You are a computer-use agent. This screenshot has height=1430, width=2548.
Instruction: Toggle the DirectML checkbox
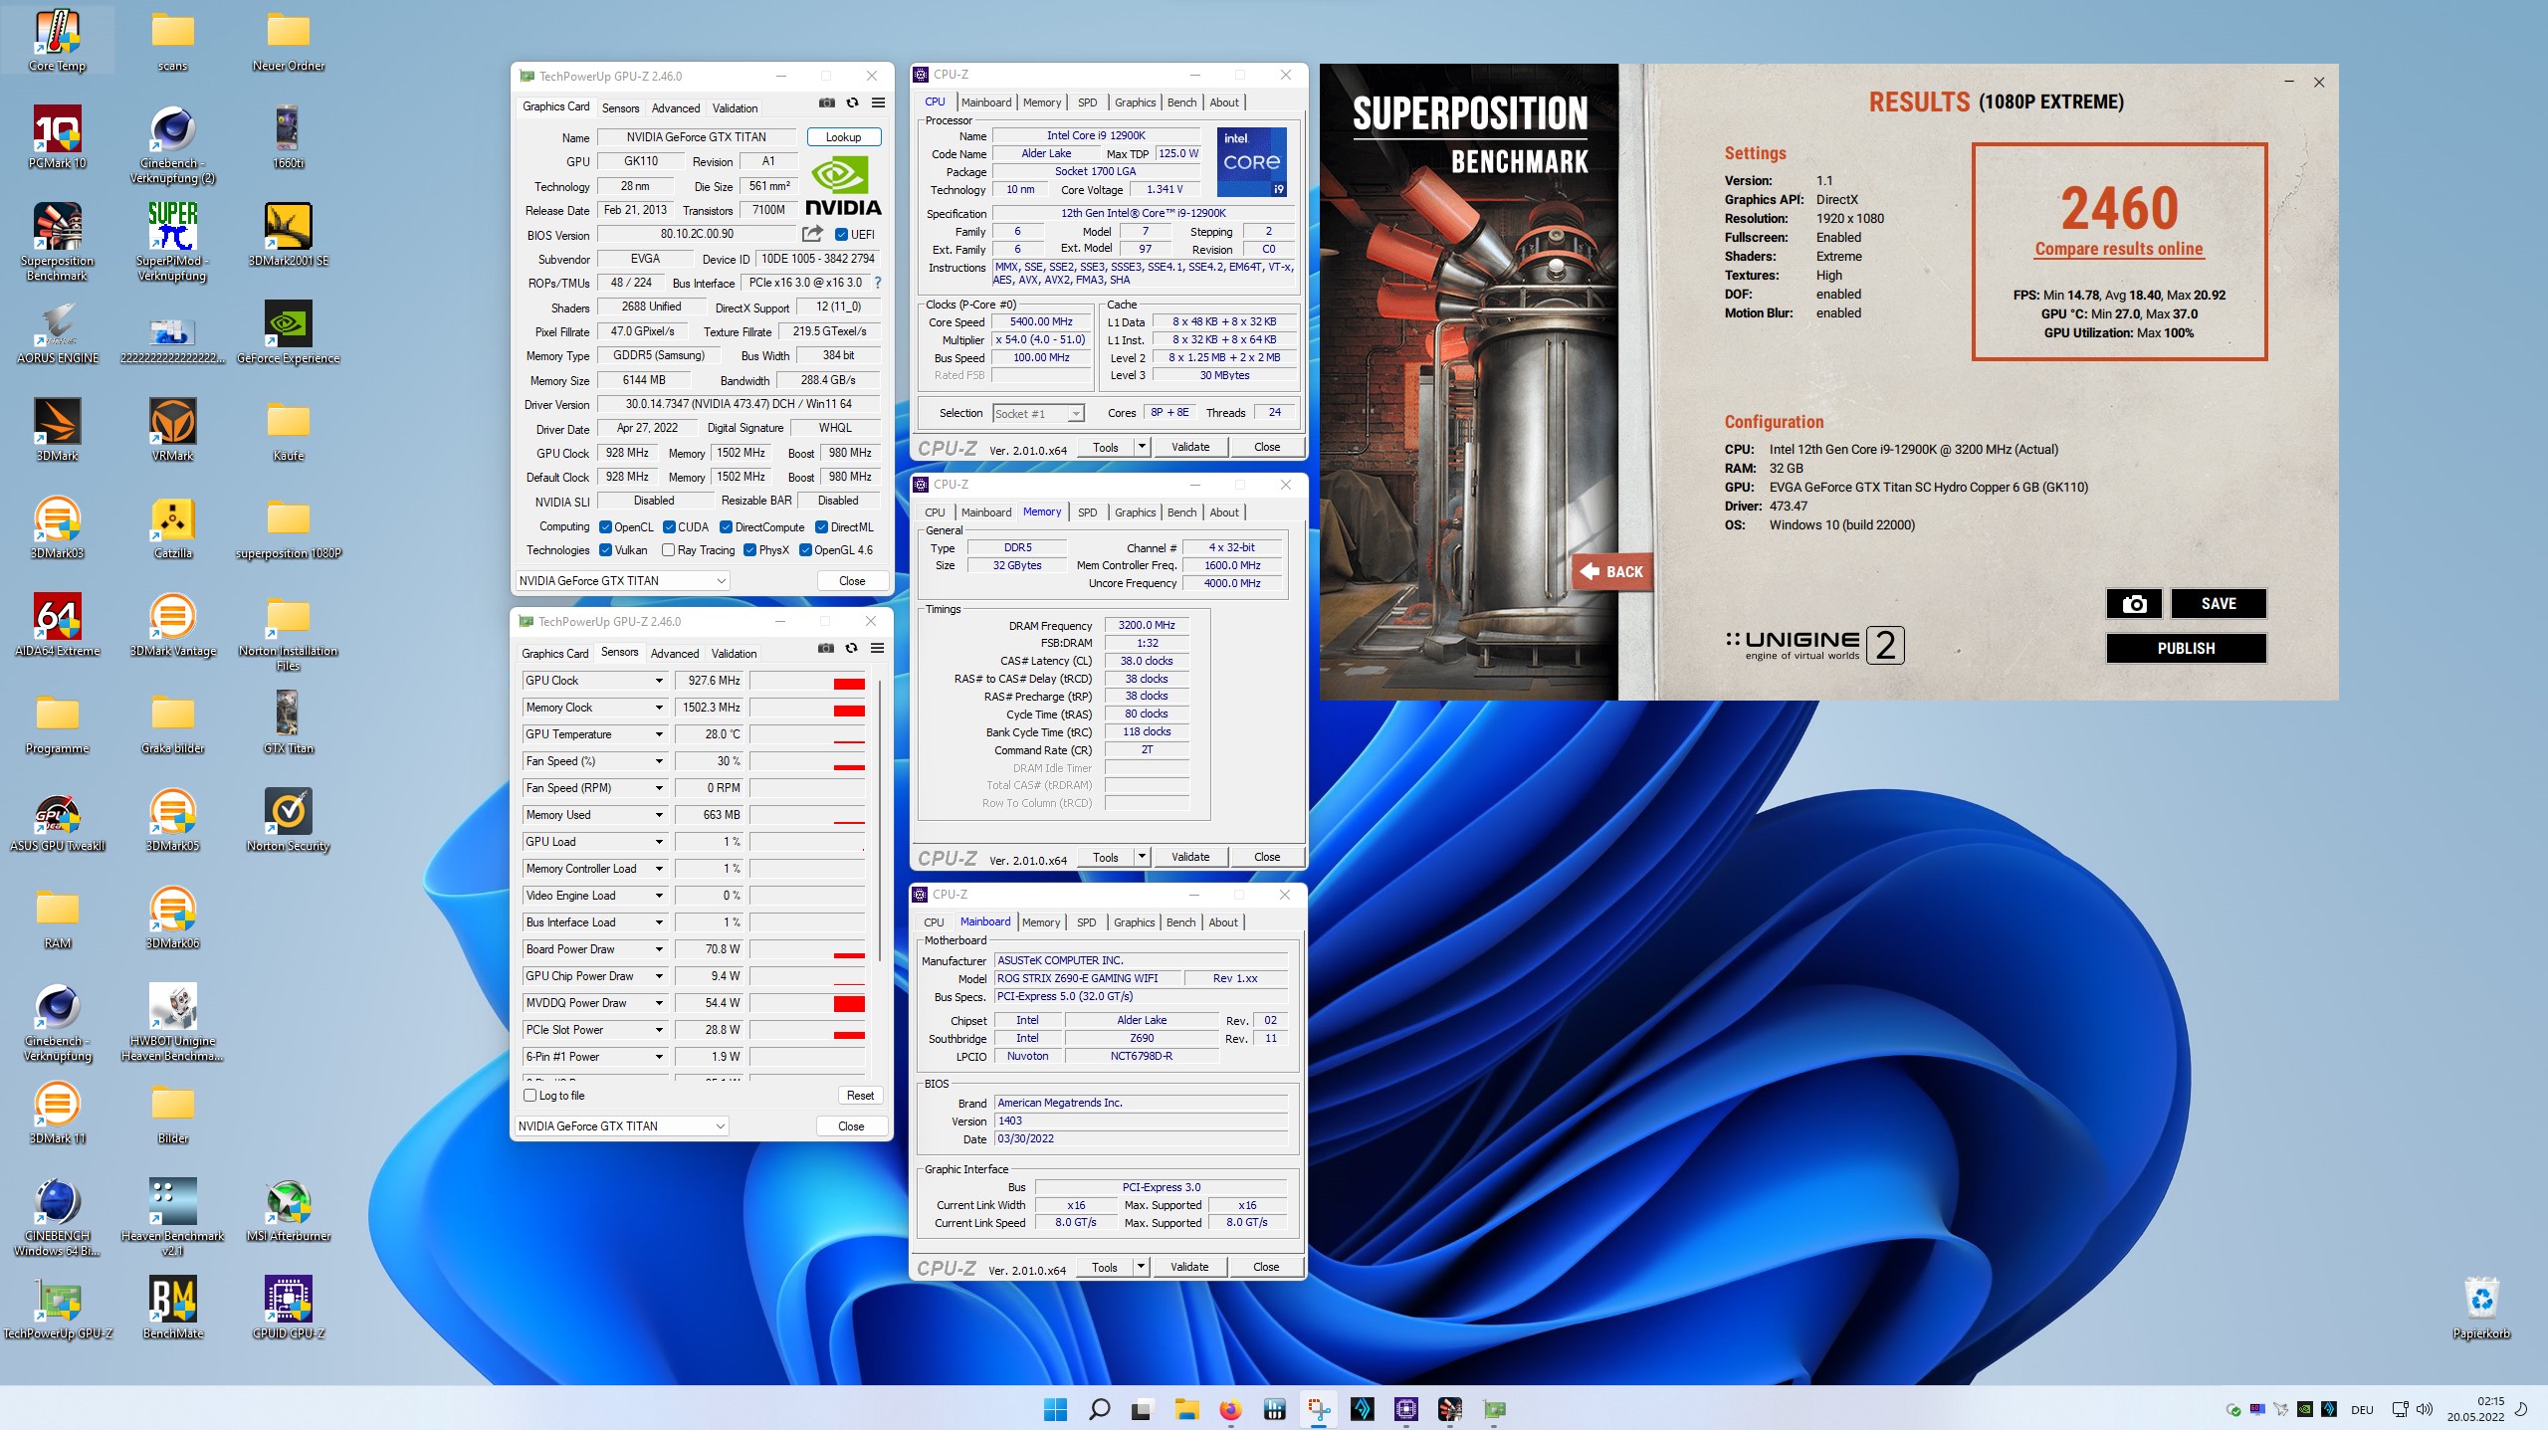tap(821, 527)
